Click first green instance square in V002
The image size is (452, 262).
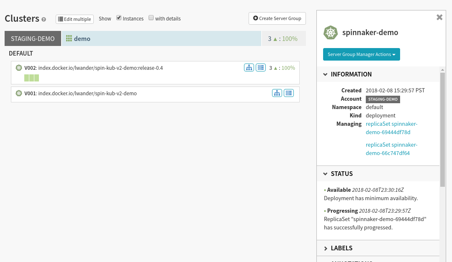click(x=26, y=78)
